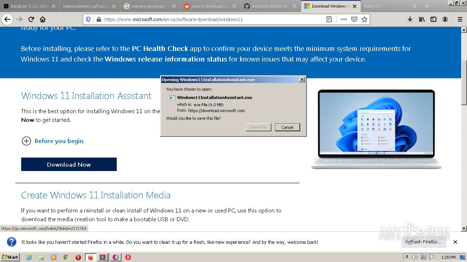Click the Windows 11 laptop image
Screen dimensions: 467x262
pos(376,129)
